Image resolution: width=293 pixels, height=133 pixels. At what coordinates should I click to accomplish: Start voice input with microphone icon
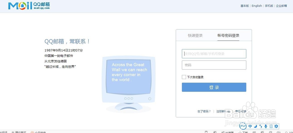pos(266,126)
